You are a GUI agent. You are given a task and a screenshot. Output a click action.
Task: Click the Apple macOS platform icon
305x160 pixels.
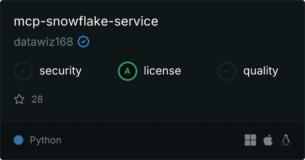pyautogui.click(x=268, y=140)
